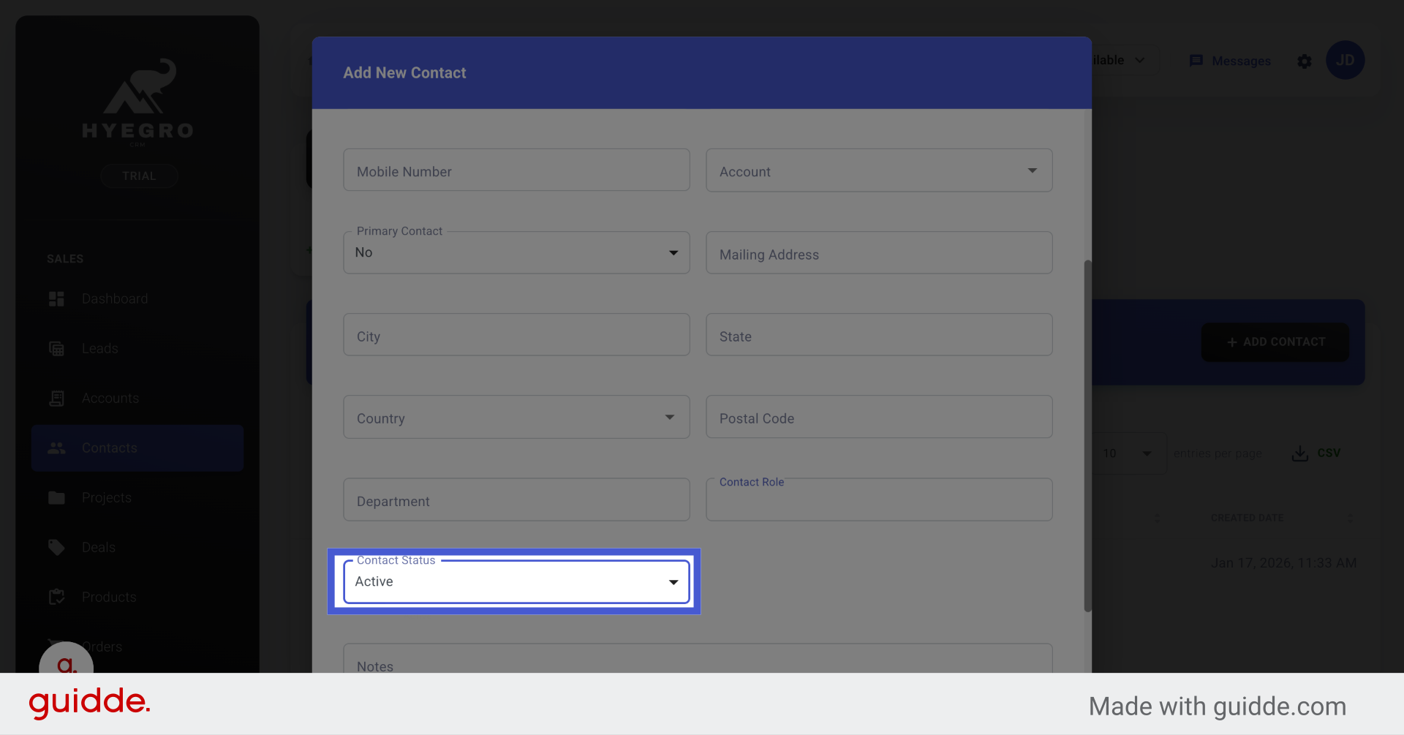
Task: Click the Accounts icon in the sidebar
Action: (56, 398)
